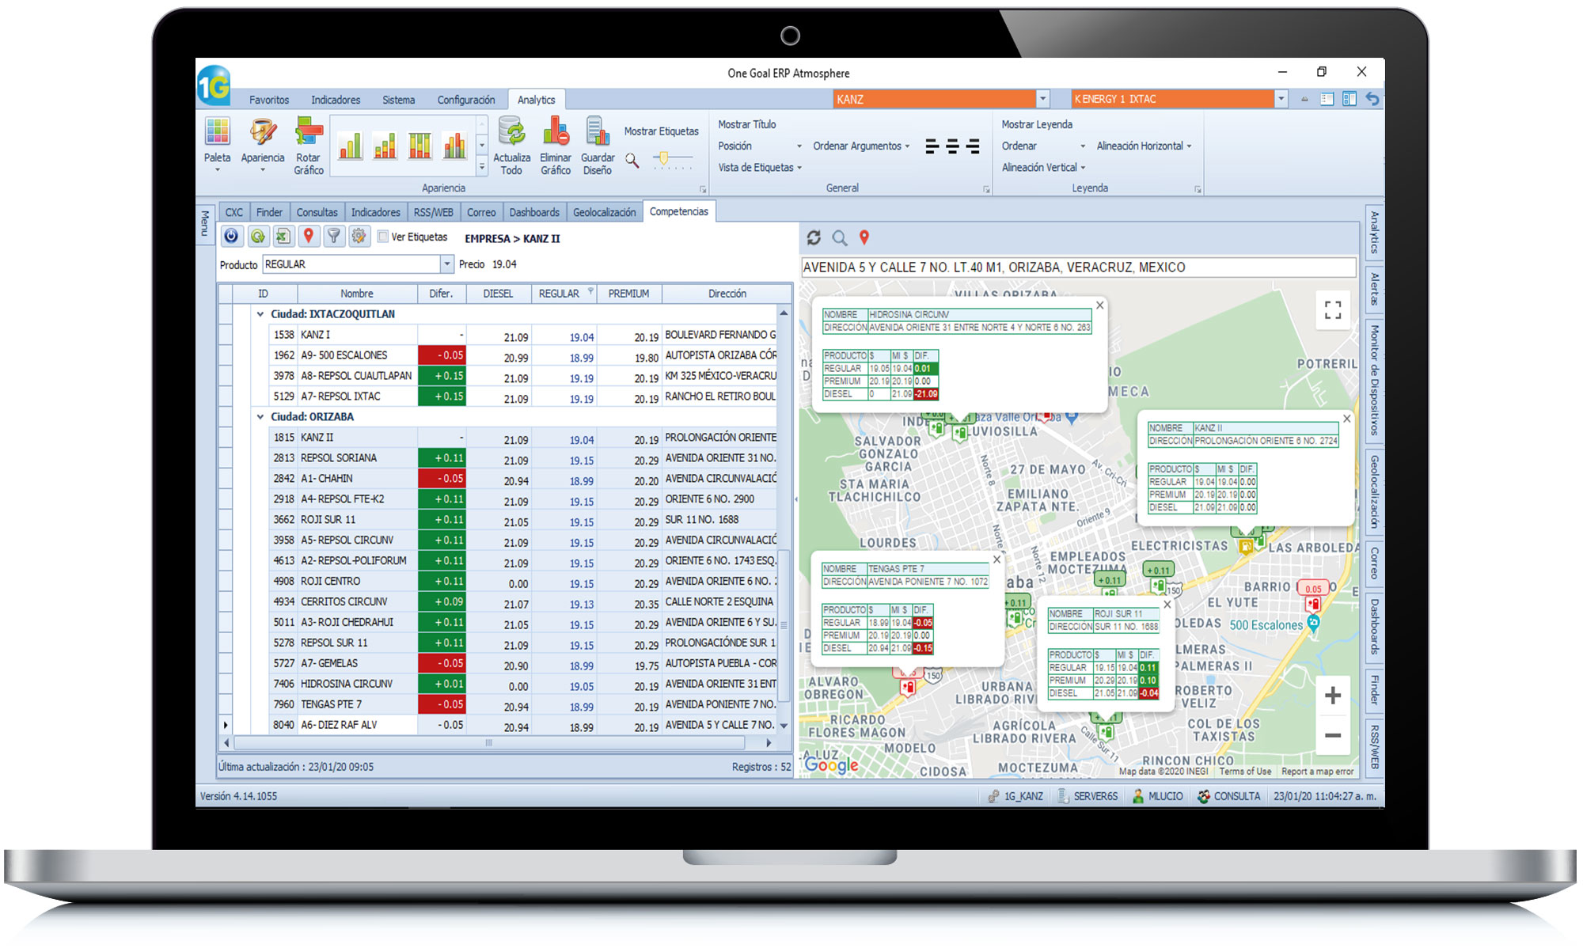Switch to the CXC tab

click(x=234, y=212)
